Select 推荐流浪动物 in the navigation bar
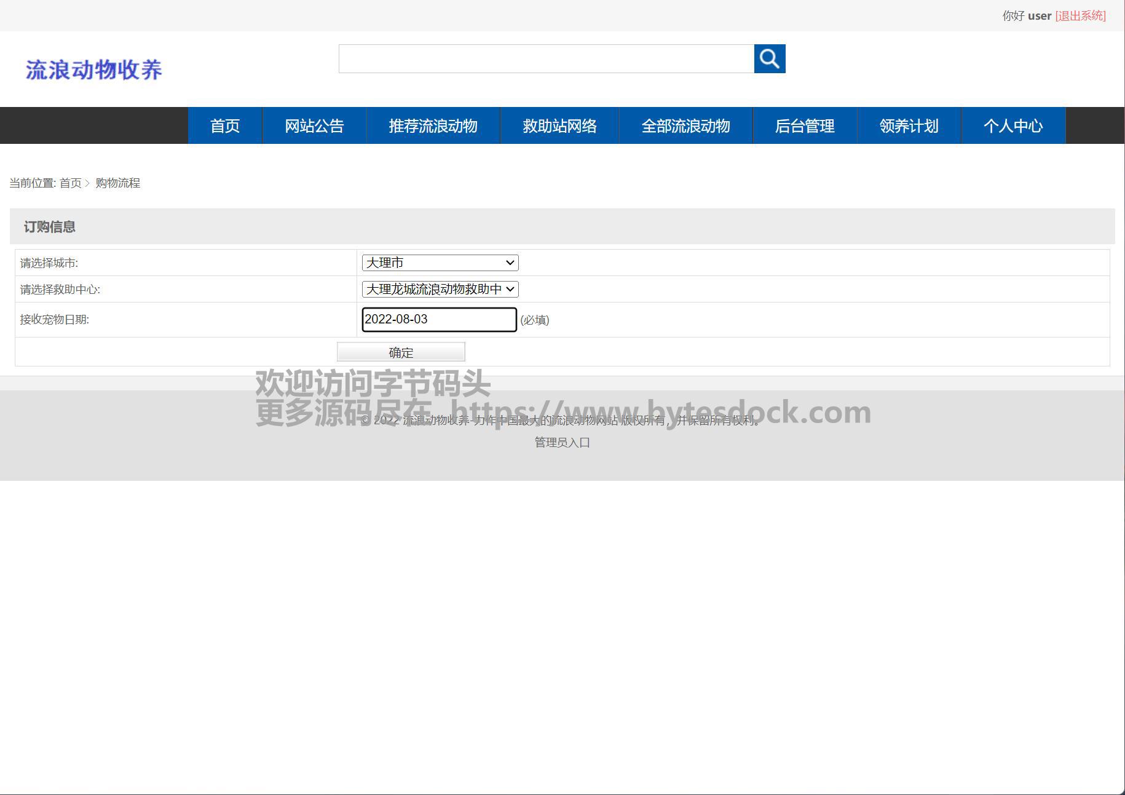Screen dimensions: 1125x795 [x=433, y=126]
